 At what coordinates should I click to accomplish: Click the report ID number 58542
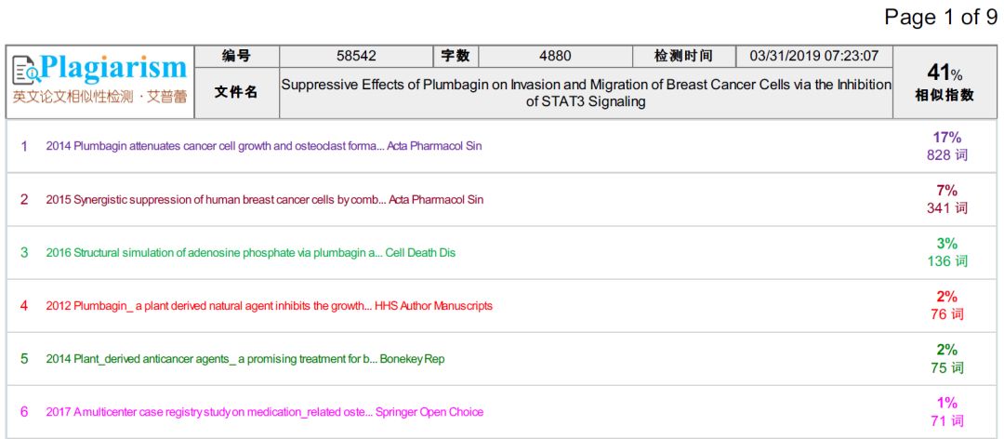tap(356, 56)
